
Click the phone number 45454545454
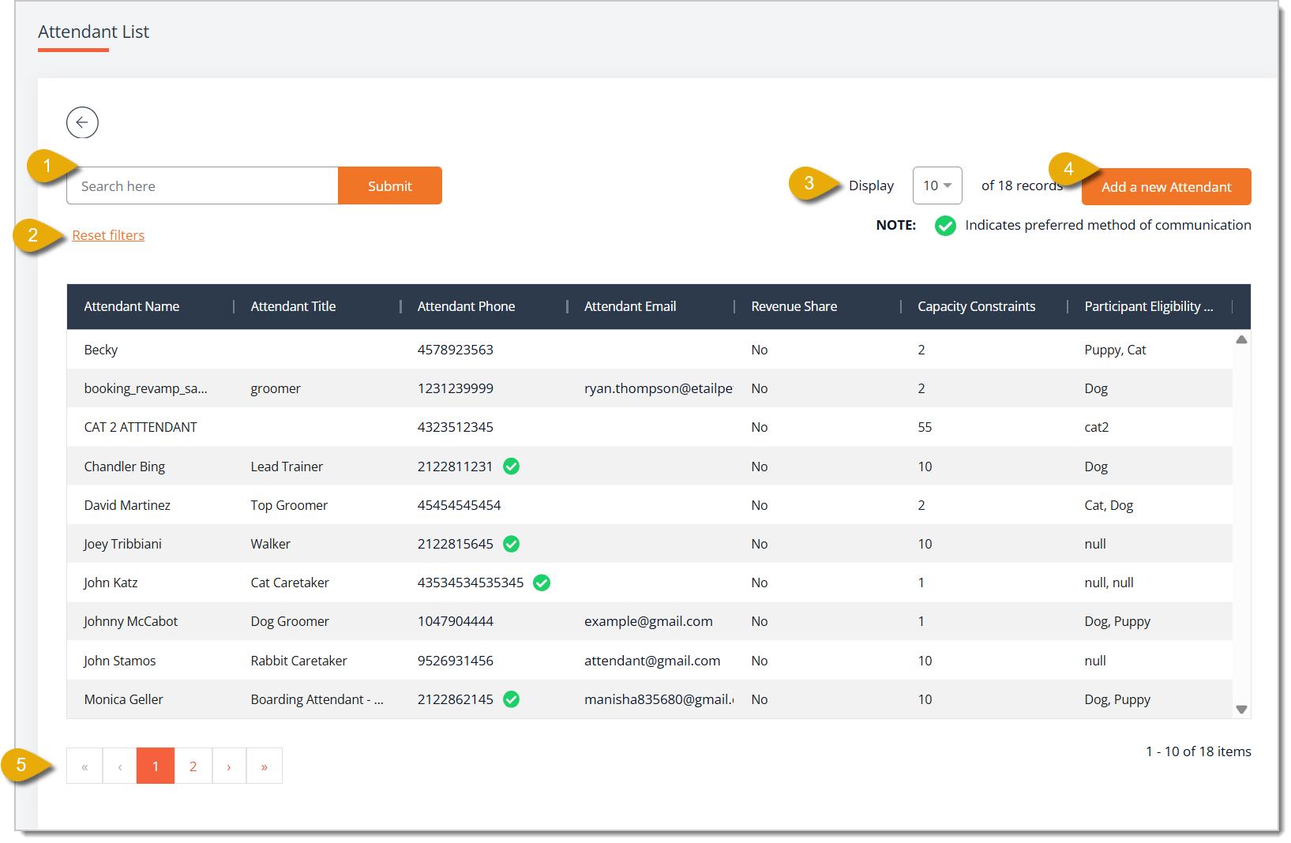[x=459, y=505]
